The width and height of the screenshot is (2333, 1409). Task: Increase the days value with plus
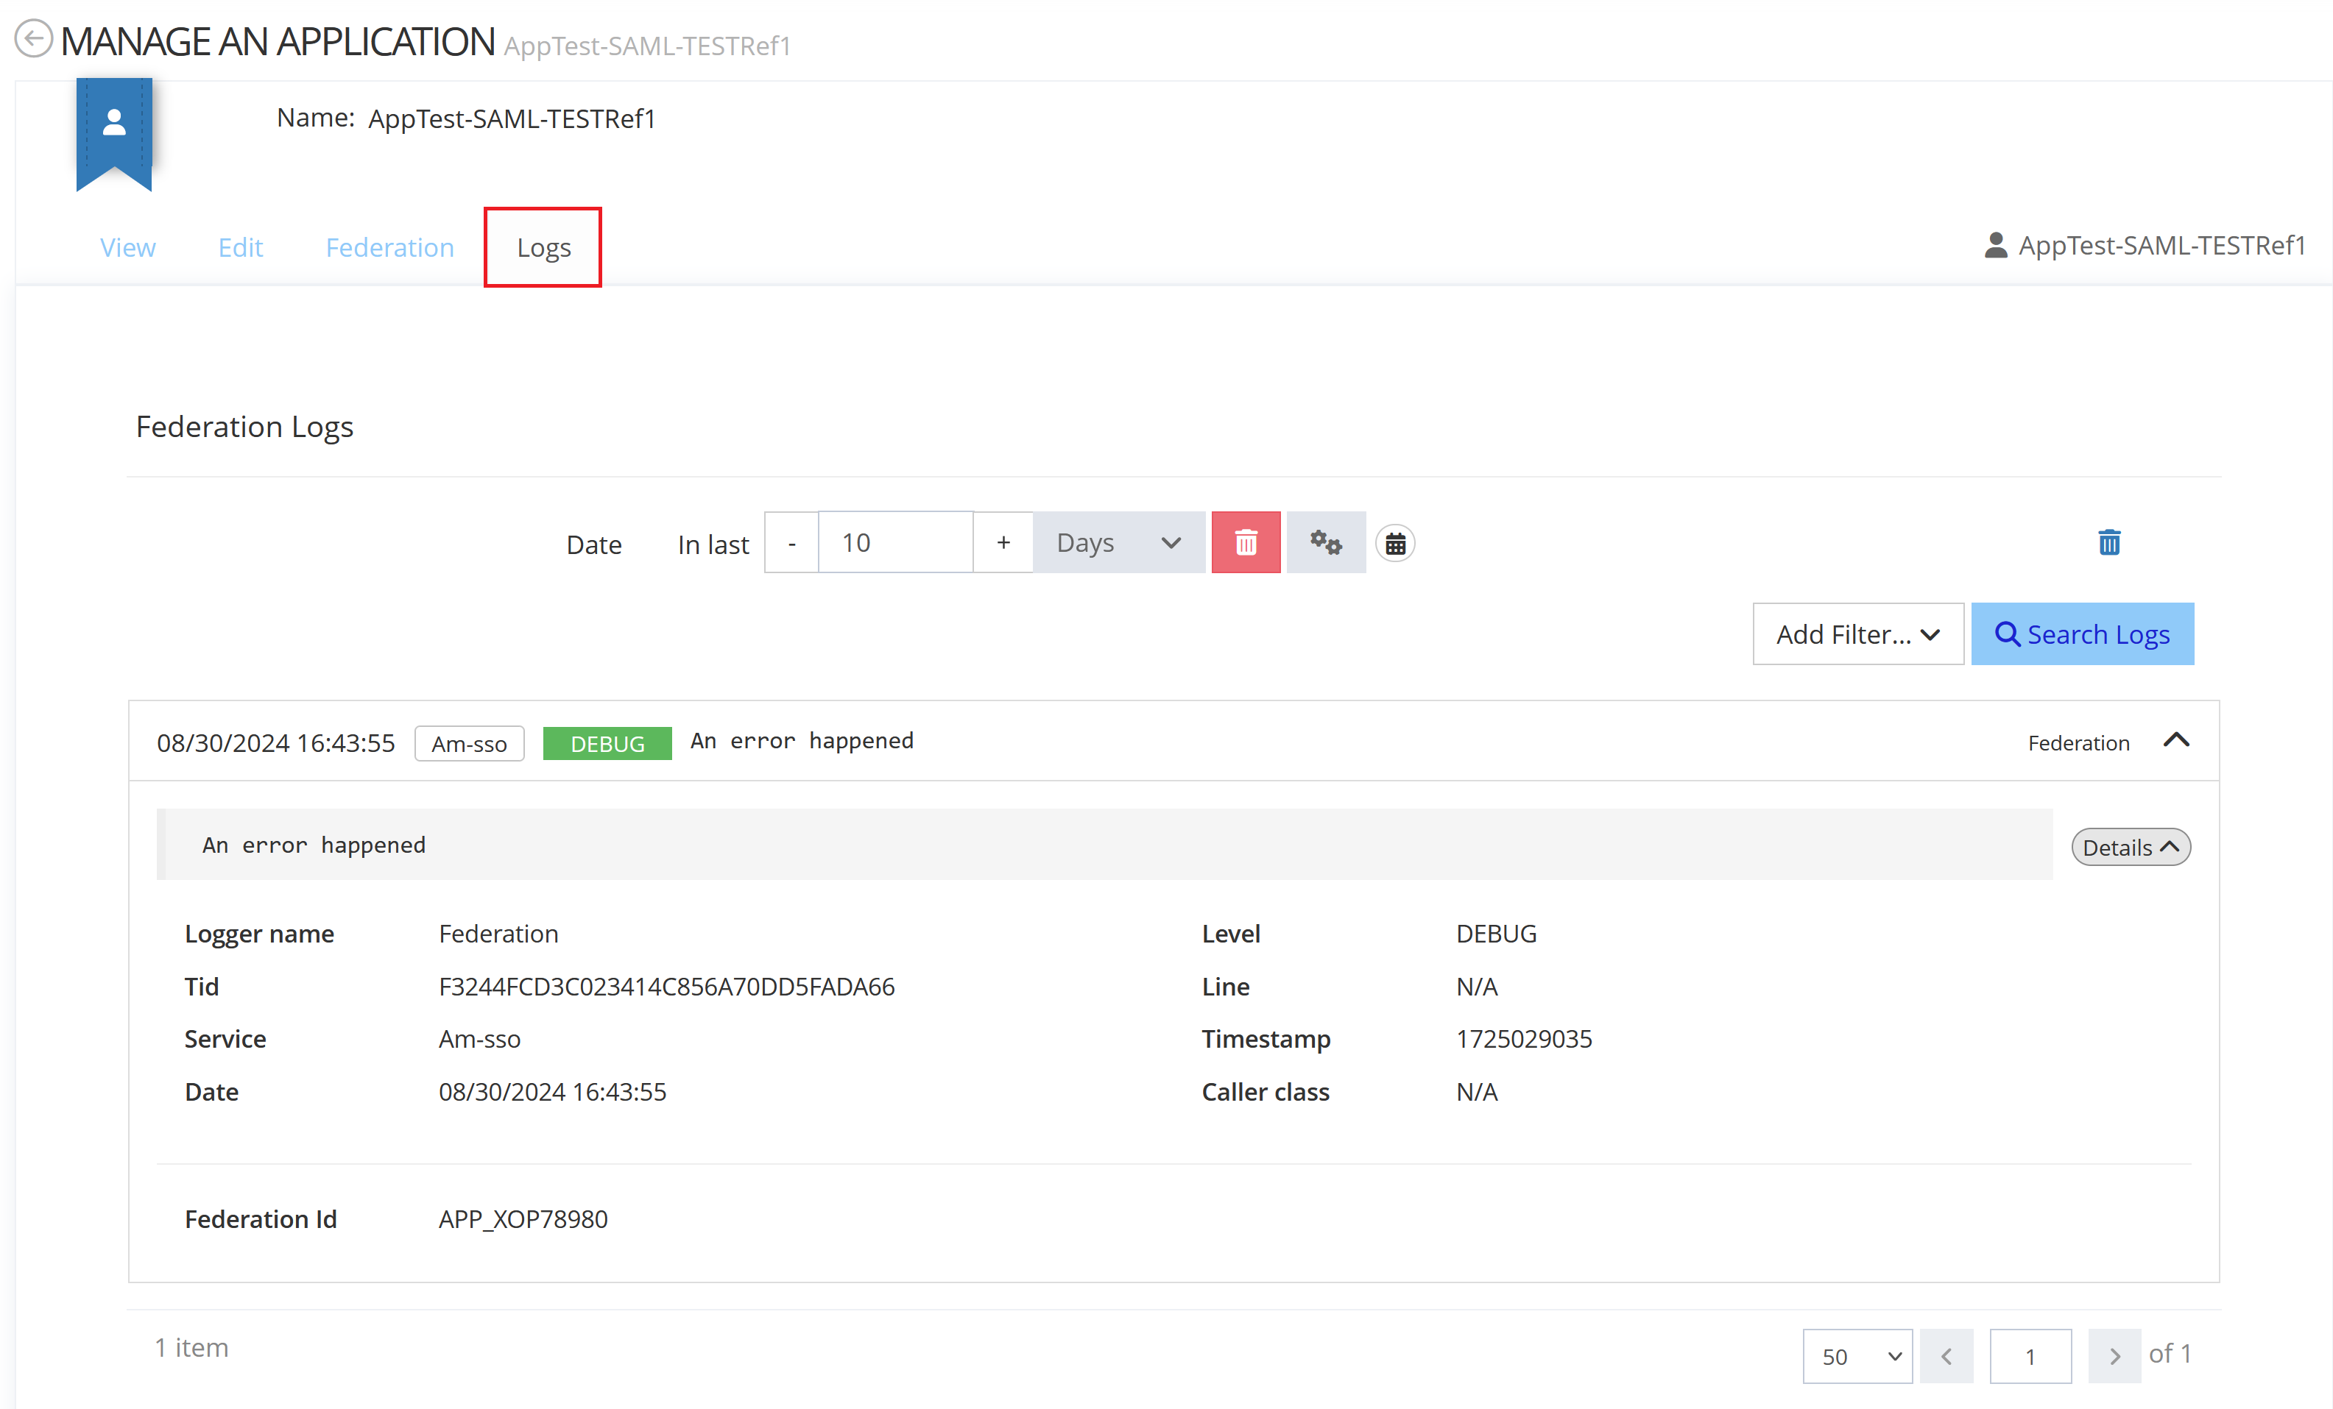click(1003, 542)
